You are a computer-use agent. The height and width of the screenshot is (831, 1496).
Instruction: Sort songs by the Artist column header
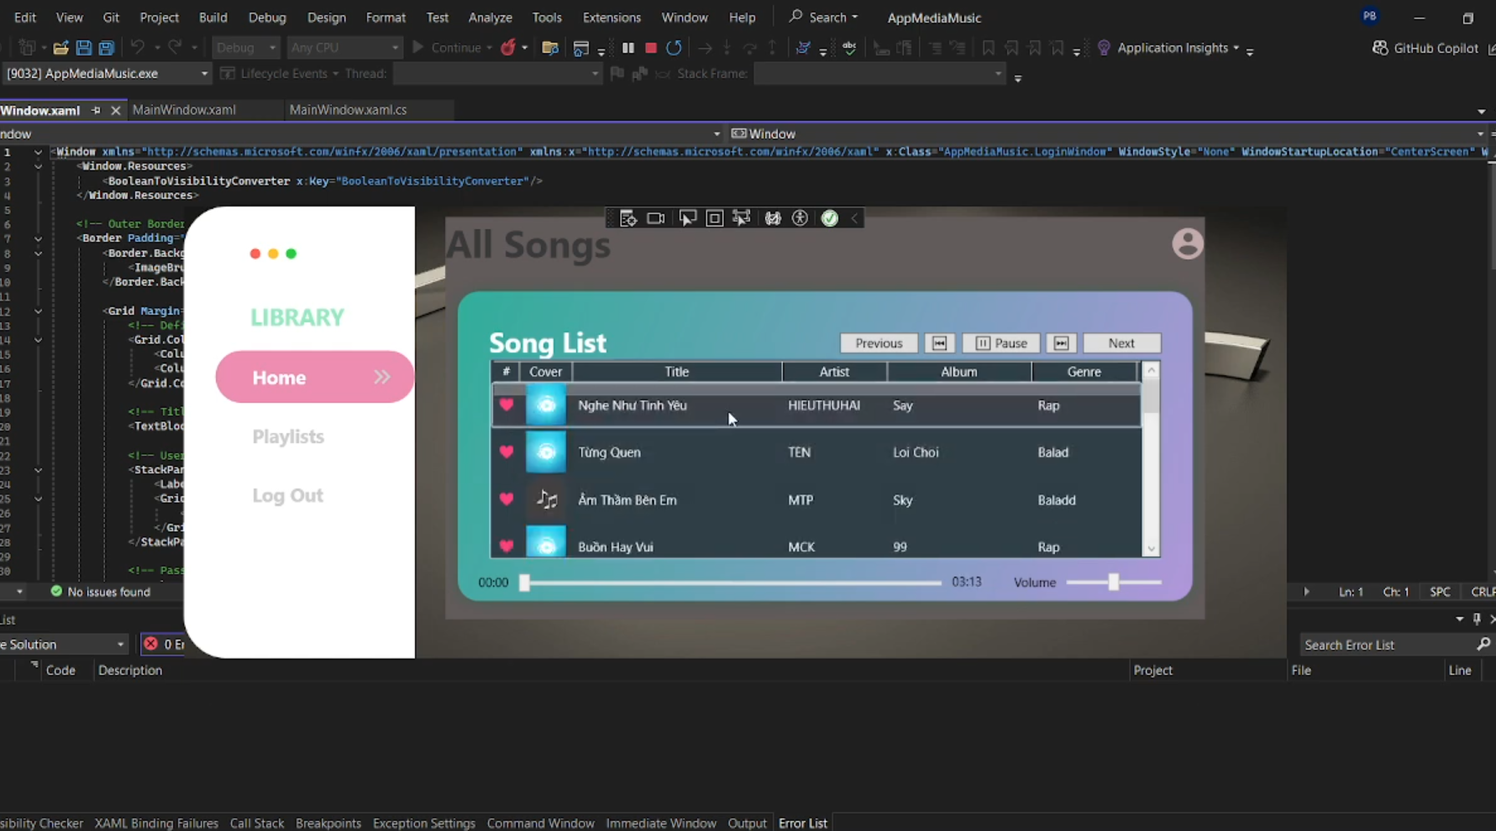point(834,372)
